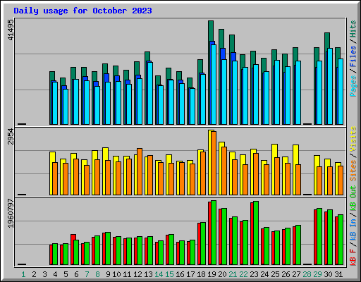Image resolution: width=361 pixels, height=282 pixels.
Task: Click the day 23 kB Out green bar
Action: pos(256,233)
